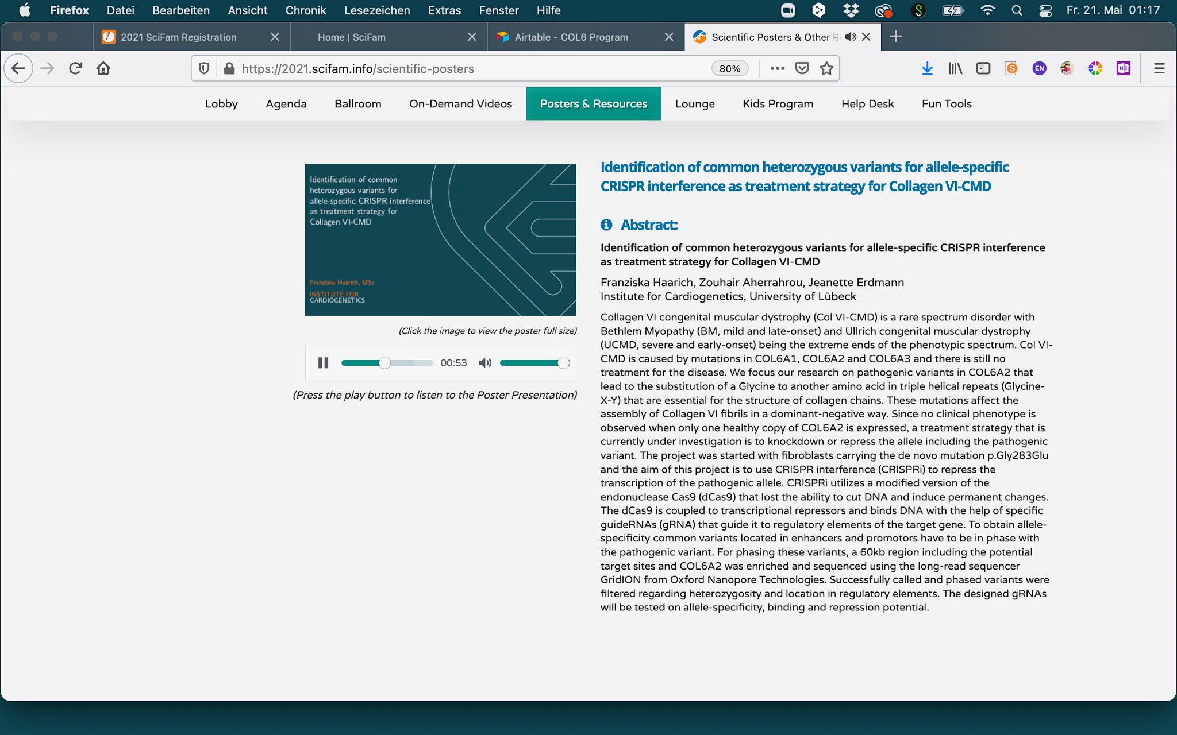
Task: Close the Scientific Posters tab
Action: 867,37
